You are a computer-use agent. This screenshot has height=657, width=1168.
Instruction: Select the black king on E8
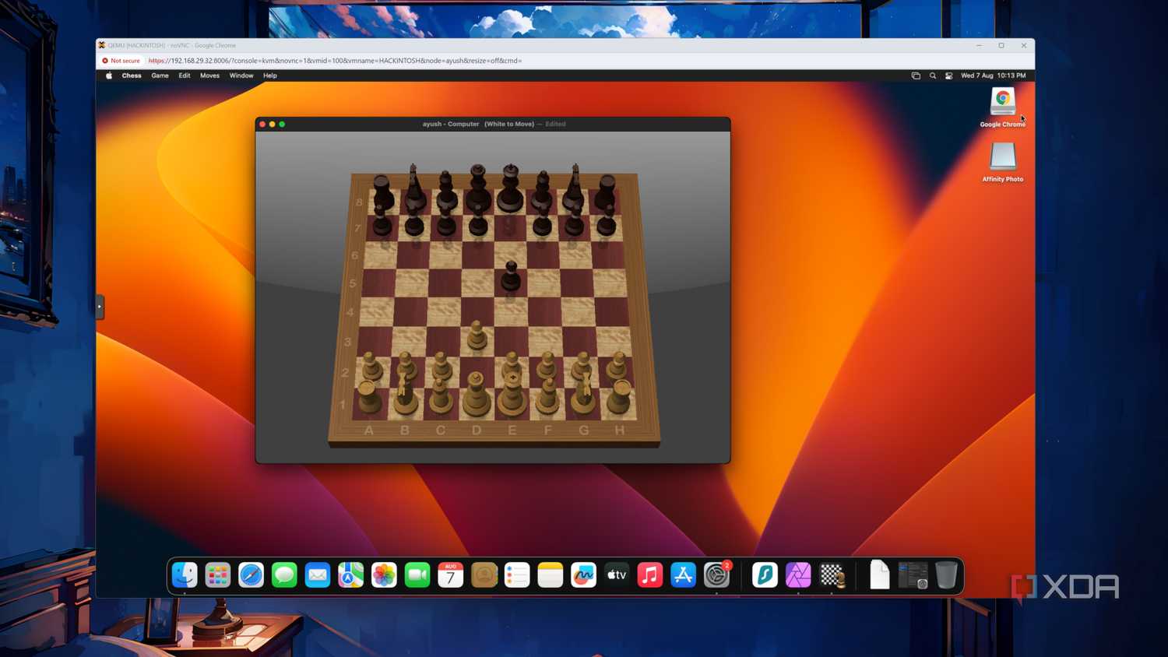[510, 187]
